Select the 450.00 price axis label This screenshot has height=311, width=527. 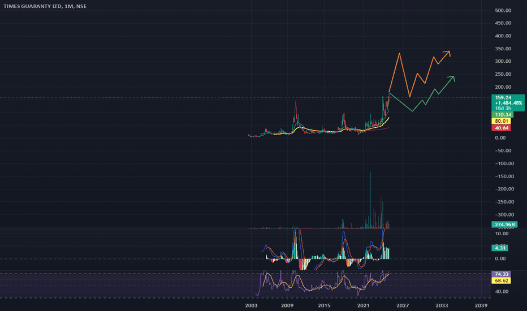coord(503,23)
